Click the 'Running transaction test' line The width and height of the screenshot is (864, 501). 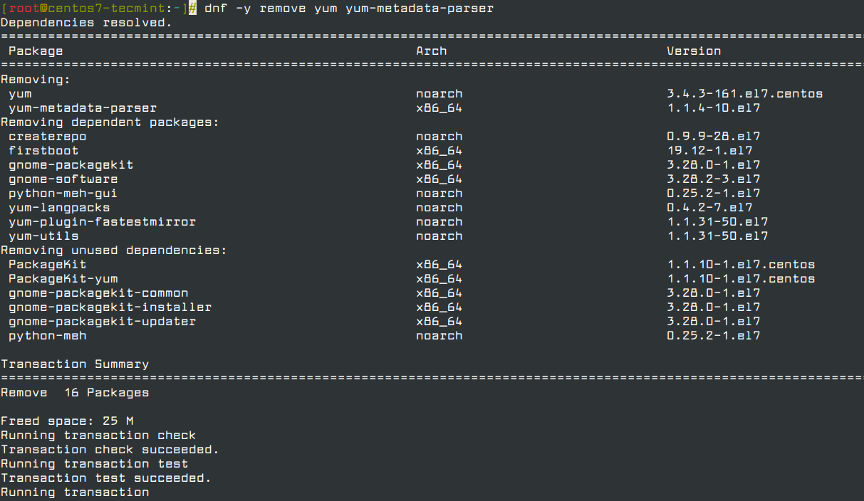(94, 464)
